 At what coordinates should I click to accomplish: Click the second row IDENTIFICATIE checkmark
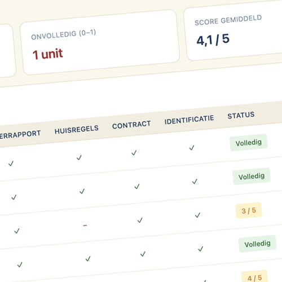(195, 181)
